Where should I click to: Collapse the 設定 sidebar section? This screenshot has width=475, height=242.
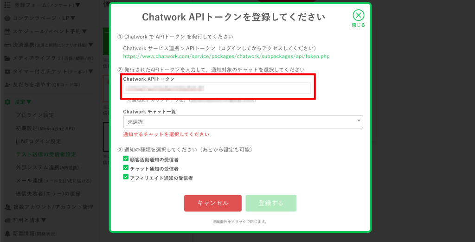click(x=23, y=102)
